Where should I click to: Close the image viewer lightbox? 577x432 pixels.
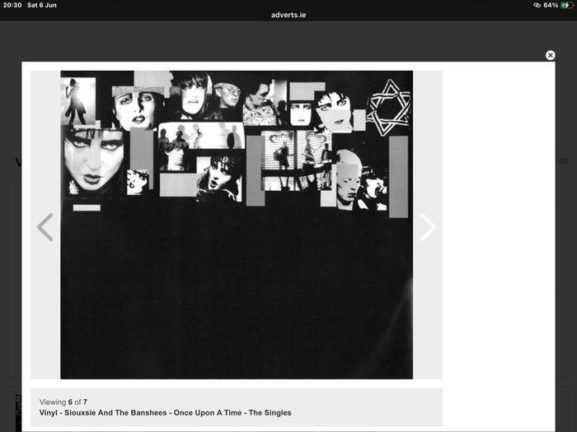tap(550, 55)
